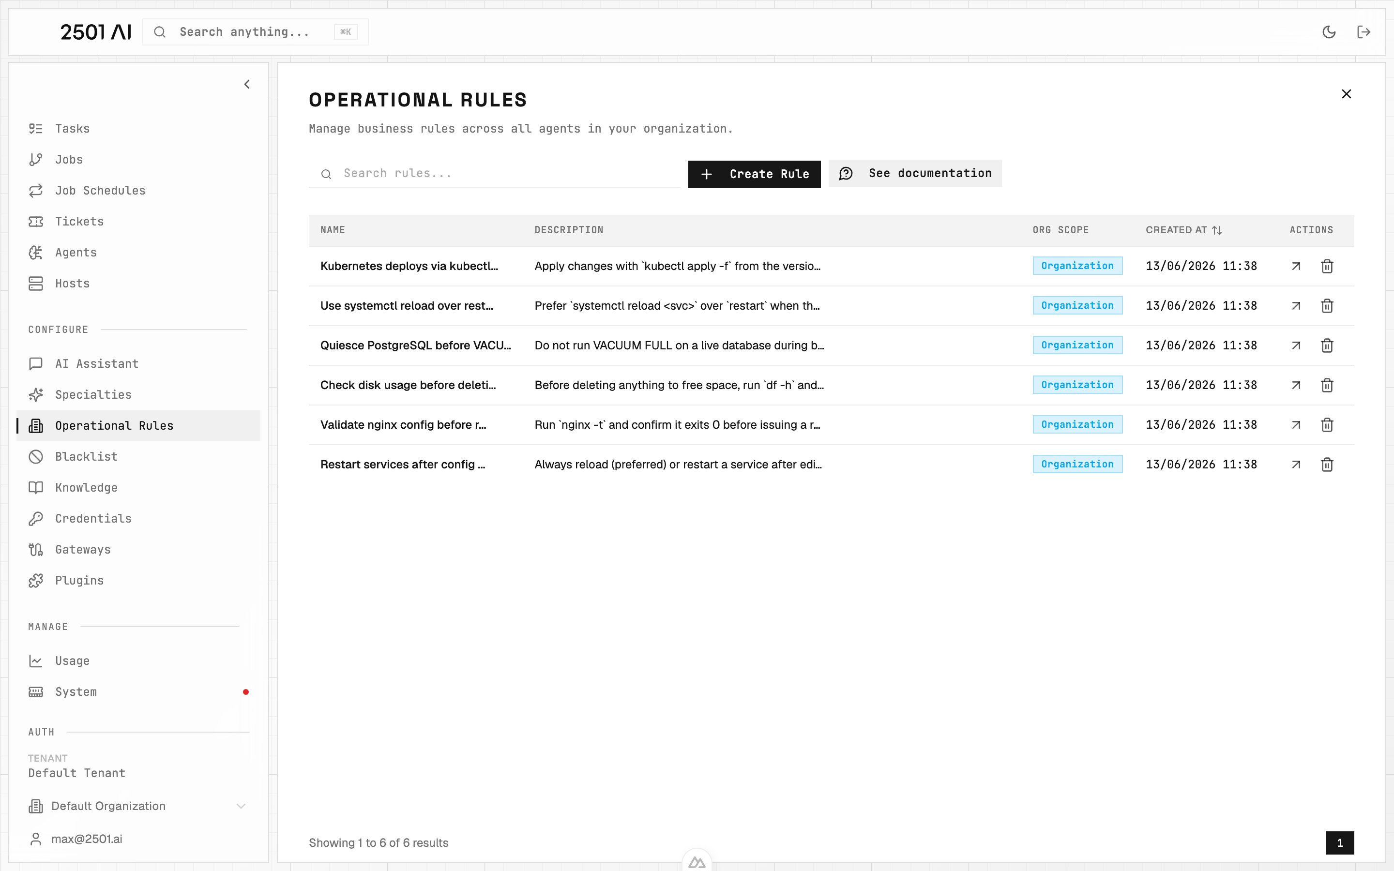
Task: Open See documentation
Action: [915, 173]
